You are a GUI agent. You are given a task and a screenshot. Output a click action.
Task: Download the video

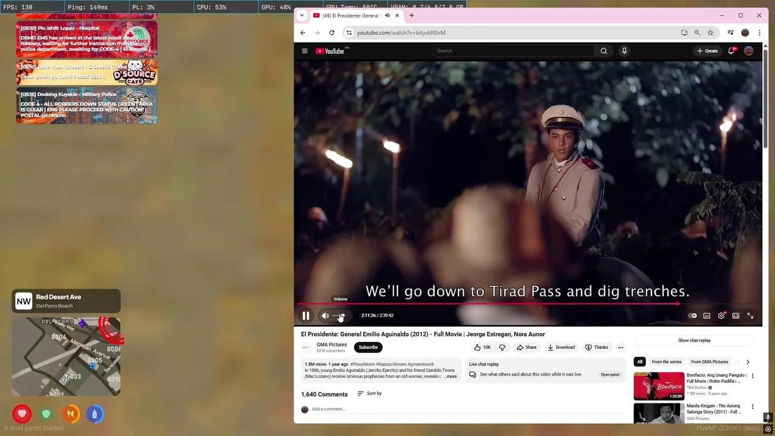[561, 348]
